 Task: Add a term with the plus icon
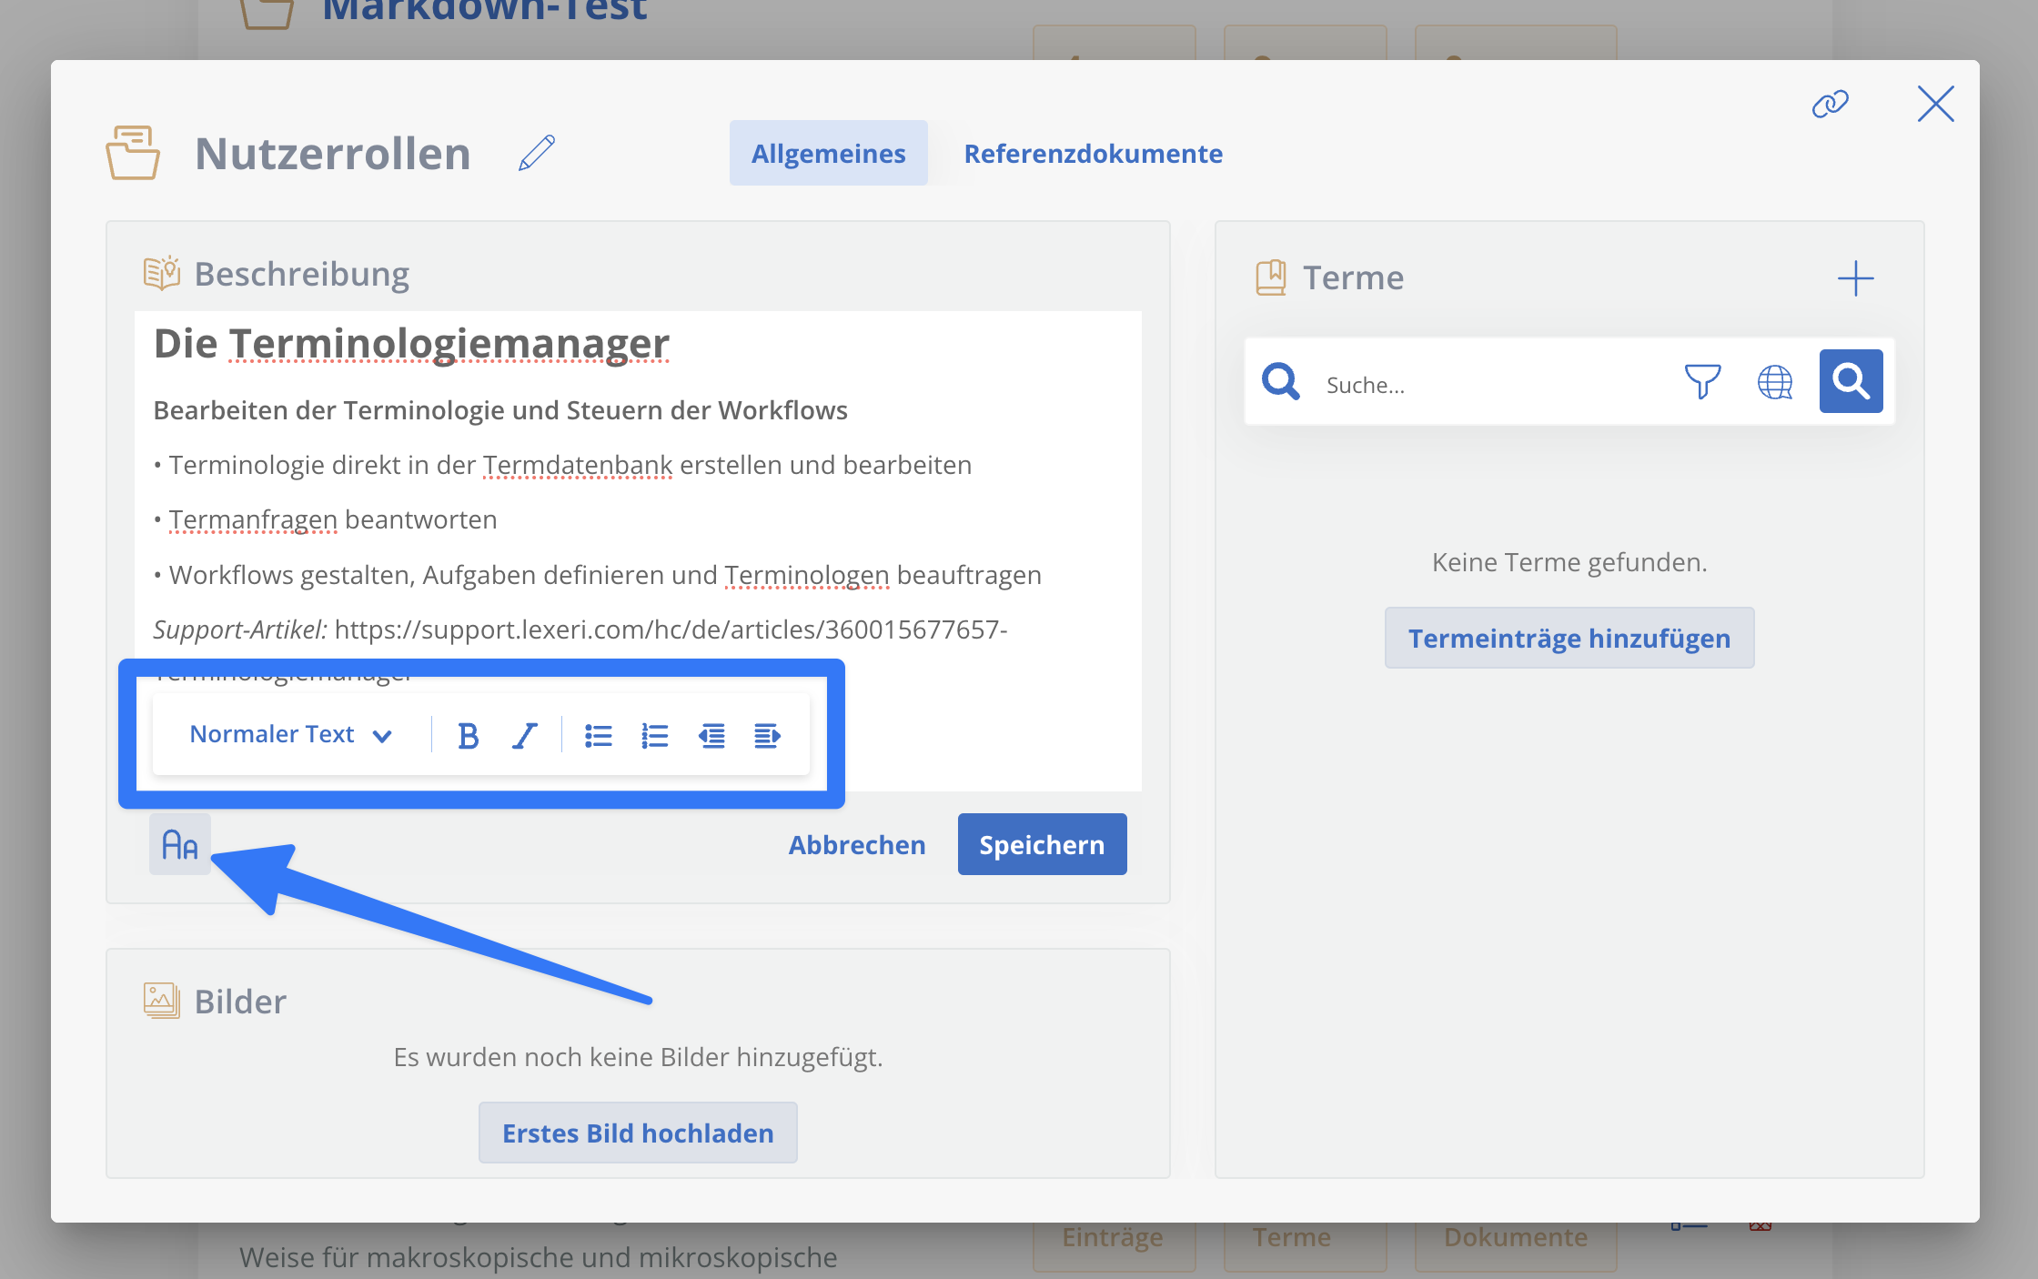1855,278
